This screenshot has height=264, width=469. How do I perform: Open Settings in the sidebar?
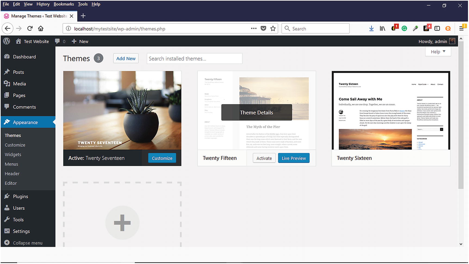28,231
